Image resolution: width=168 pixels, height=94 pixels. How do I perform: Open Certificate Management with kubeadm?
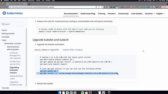point(15,55)
